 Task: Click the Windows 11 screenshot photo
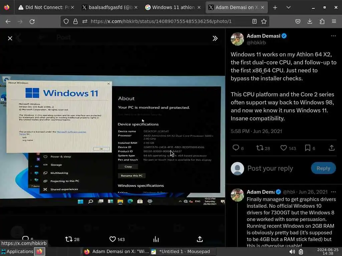point(113,141)
